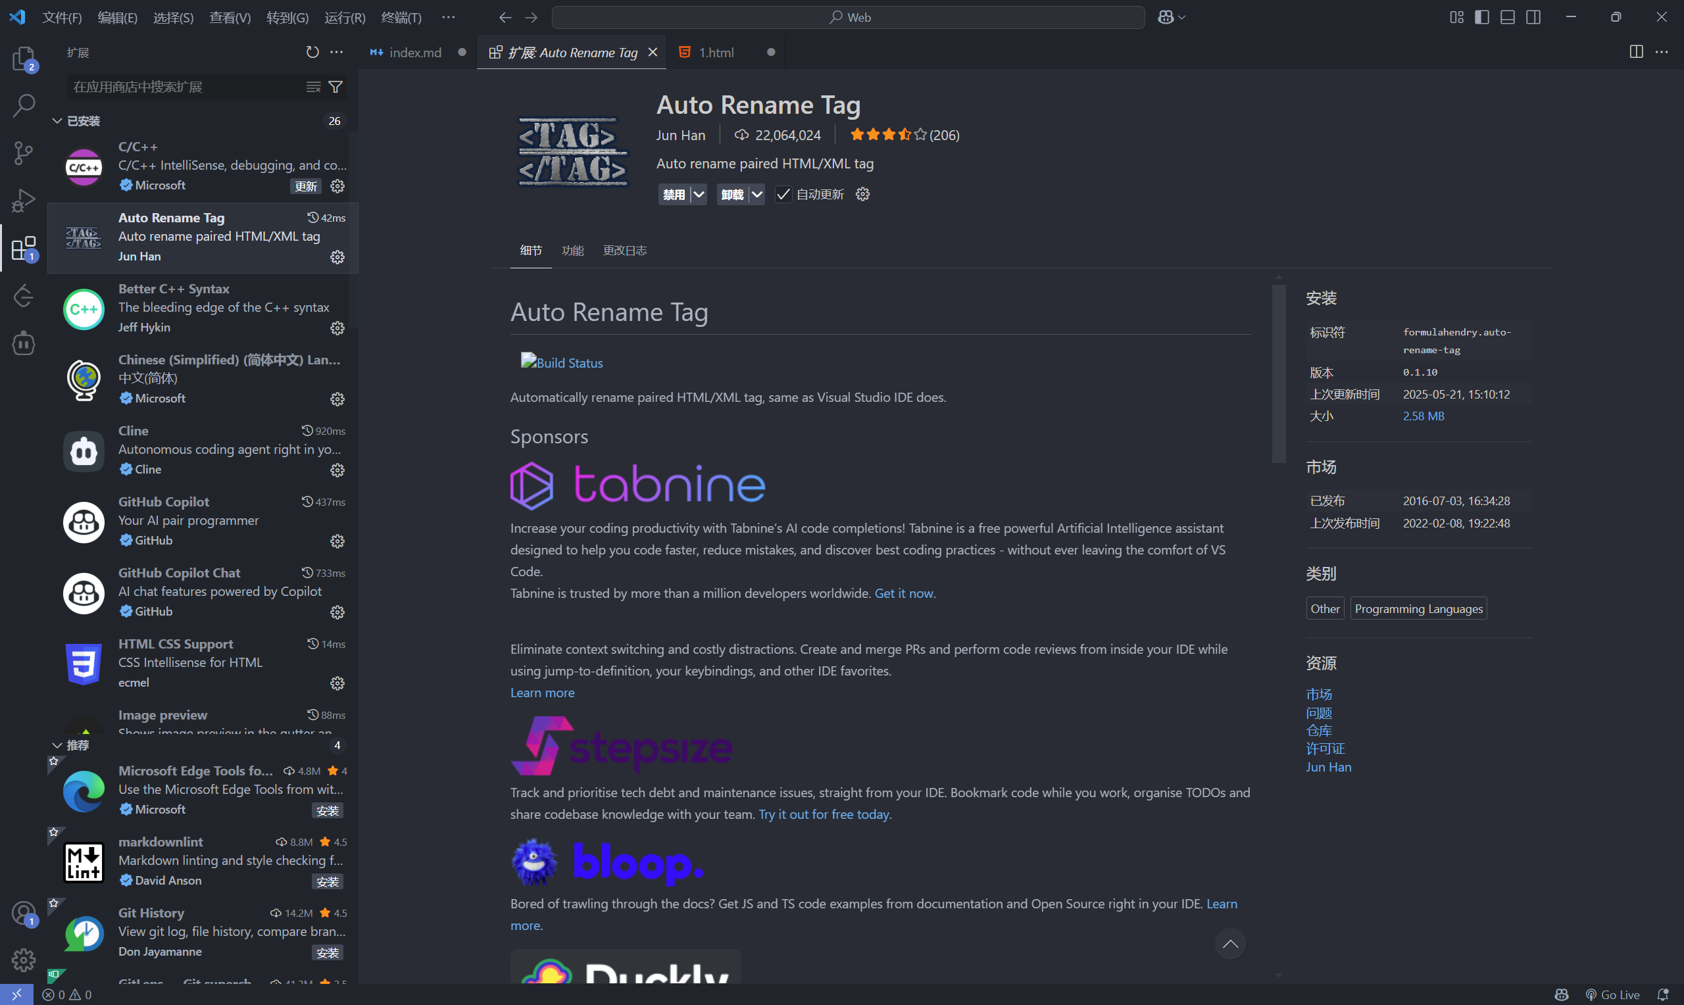Install Microsoft Edge Tools extension
Viewport: 1684px width, 1005px height.
[327, 810]
